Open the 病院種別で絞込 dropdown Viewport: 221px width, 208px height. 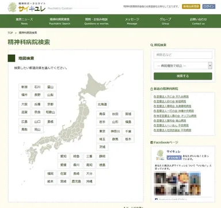pos(183,66)
